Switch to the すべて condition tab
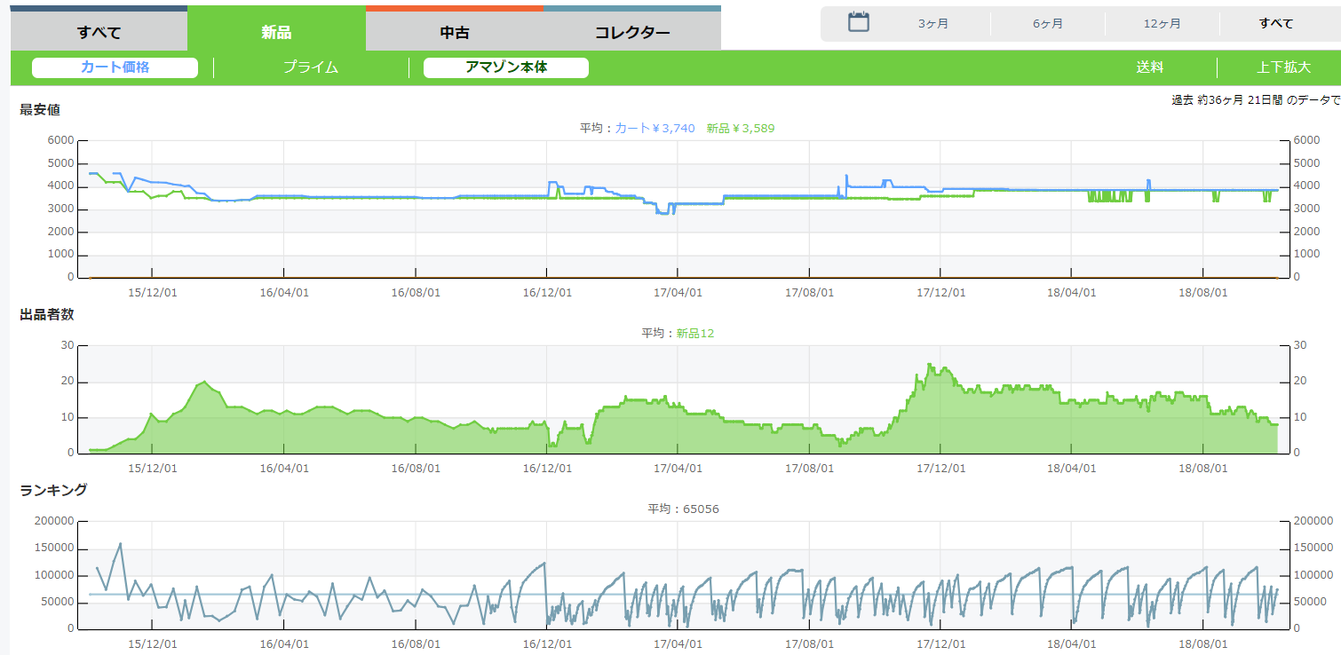Image resolution: width=1341 pixels, height=655 pixels. (x=99, y=33)
